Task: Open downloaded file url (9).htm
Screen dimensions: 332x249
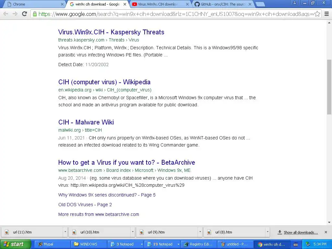Action: click(x=166, y=232)
